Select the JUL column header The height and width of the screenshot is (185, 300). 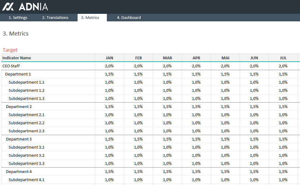(x=283, y=58)
